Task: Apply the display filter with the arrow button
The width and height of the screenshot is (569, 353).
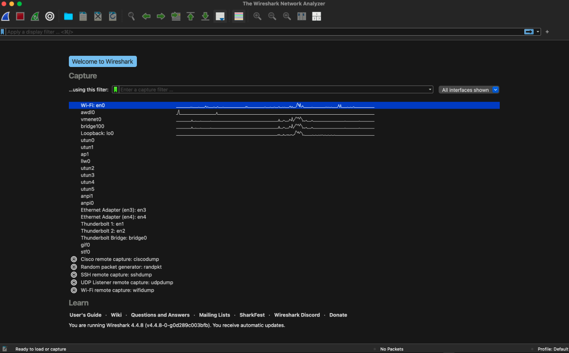Action: pos(529,32)
